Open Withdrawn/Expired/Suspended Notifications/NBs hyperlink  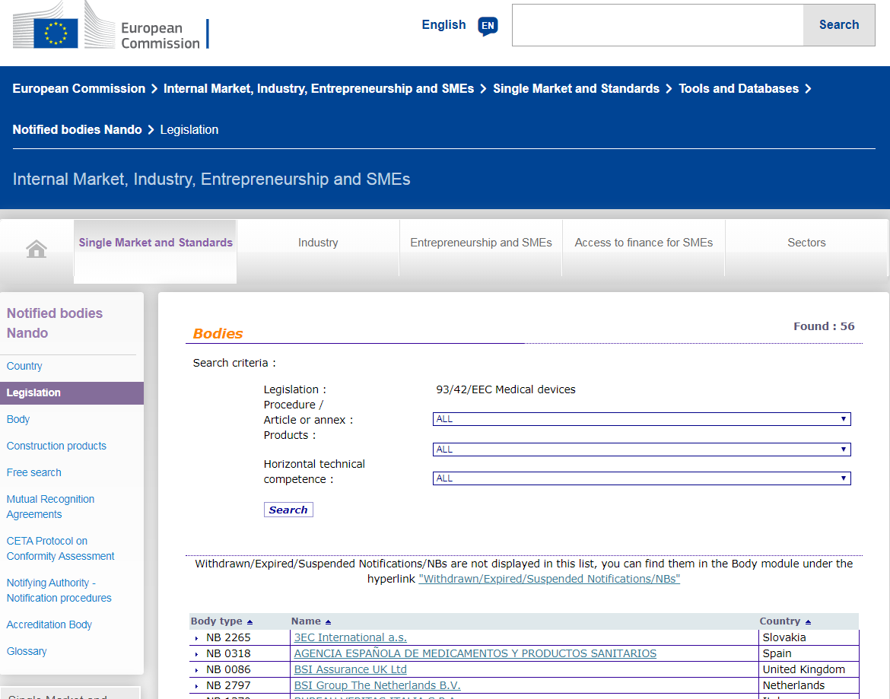click(549, 579)
